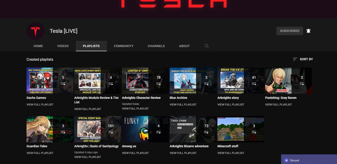337x164 pixels.
Task: Open Minecraft stuff playlist thumbnail
Action: 241,129
